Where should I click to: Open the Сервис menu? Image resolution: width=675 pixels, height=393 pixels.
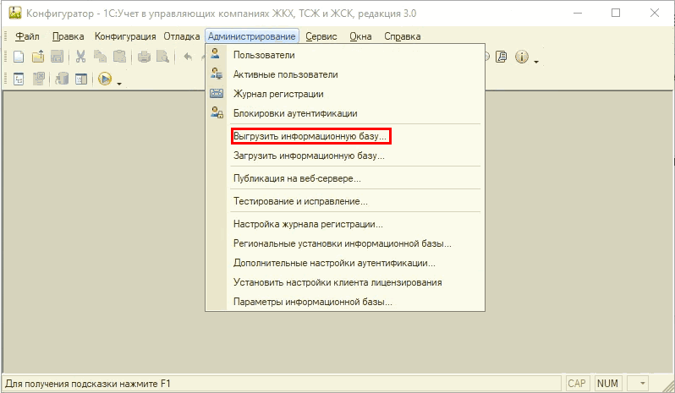pos(321,36)
